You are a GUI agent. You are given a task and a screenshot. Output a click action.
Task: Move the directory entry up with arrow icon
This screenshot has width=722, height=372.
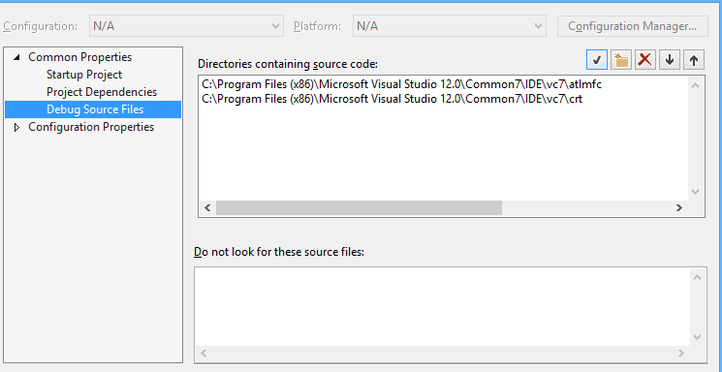click(694, 60)
